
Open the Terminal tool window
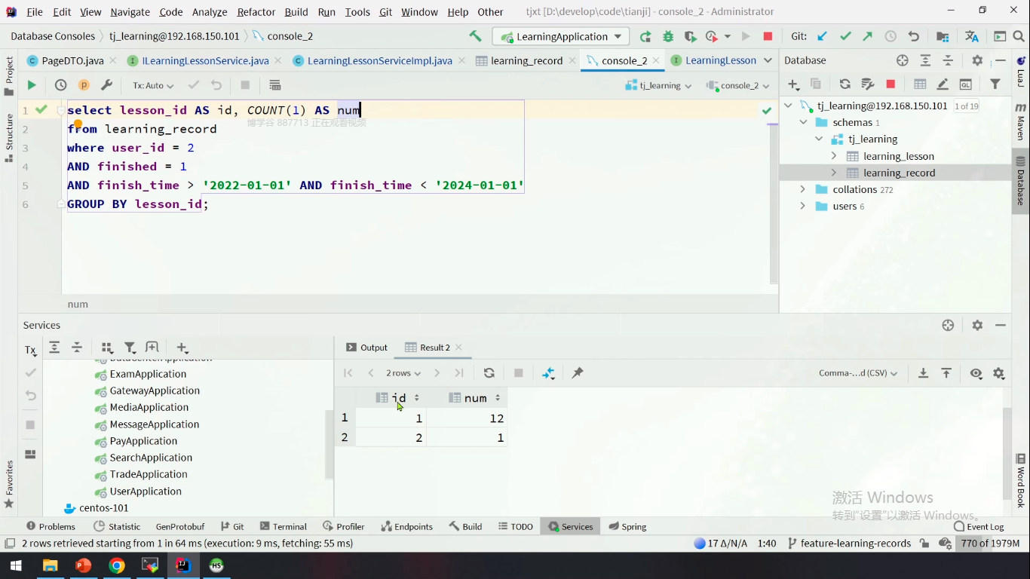click(283, 526)
